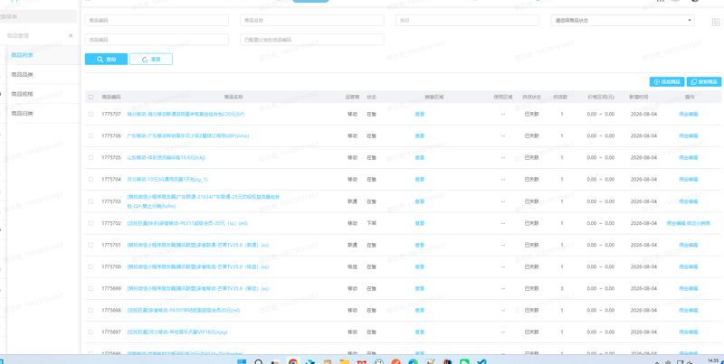The width and height of the screenshot is (724, 364).
Task: Focus the 商品名称 input field
Action: click(312, 20)
